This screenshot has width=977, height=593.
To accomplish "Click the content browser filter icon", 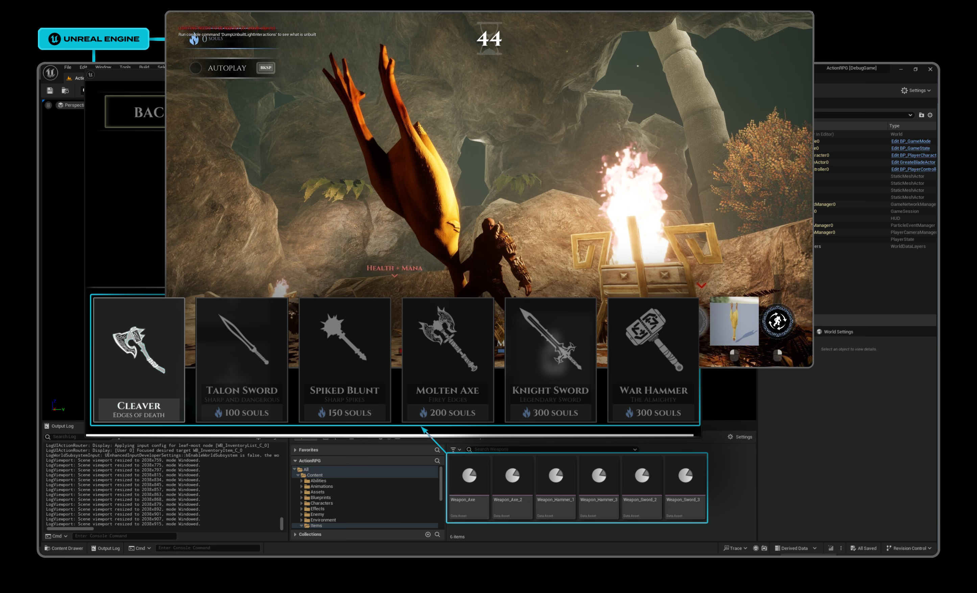I will 453,449.
